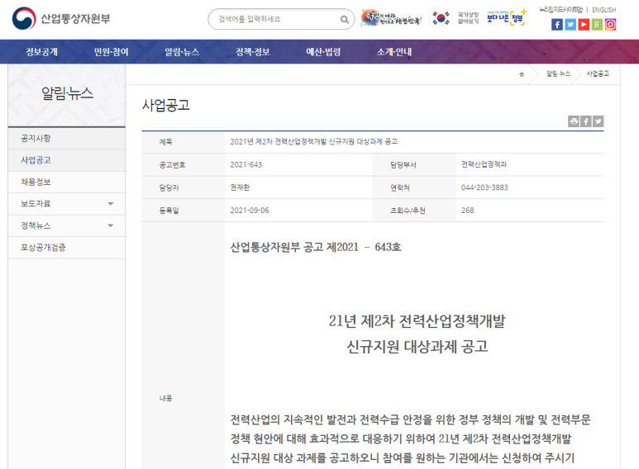The height and width of the screenshot is (469, 639).
Task: Open 누리집지도(사이트맵) link
Action: pos(560,9)
